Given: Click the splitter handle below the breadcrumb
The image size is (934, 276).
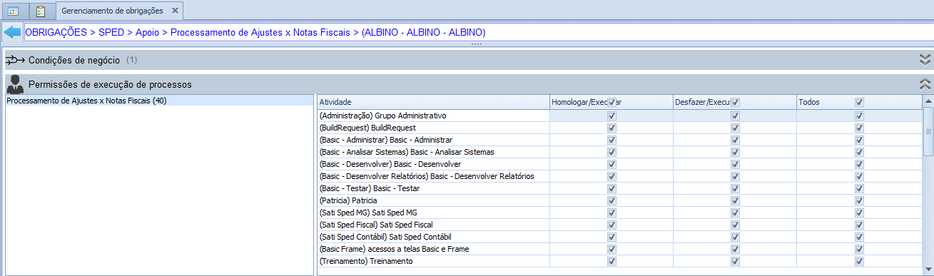Looking at the screenshot, I should coord(476,44).
